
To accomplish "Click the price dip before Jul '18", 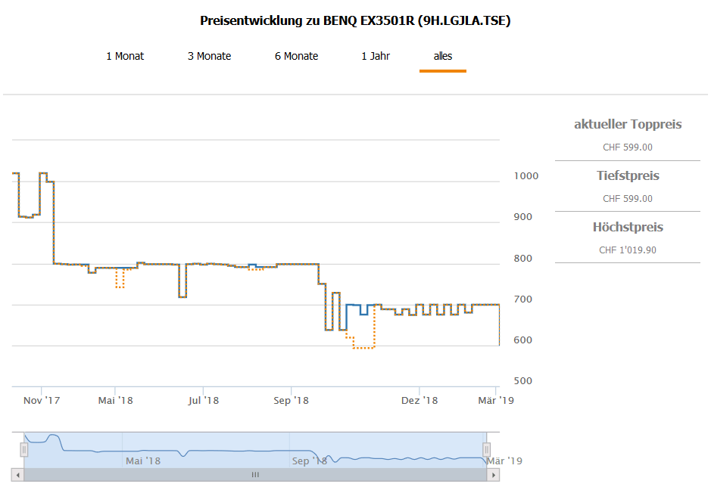I will (x=182, y=296).
